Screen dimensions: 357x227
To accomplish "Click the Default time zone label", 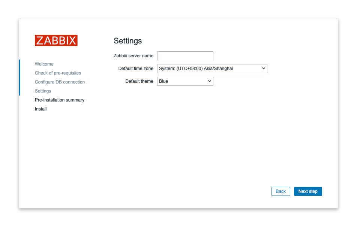I will [x=136, y=69].
